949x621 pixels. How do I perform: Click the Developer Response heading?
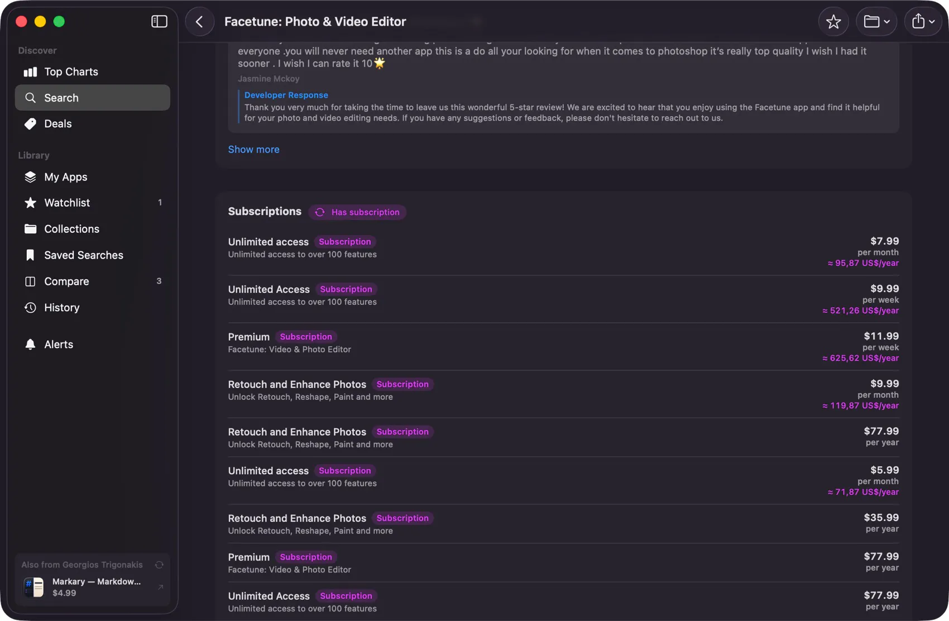[286, 95]
